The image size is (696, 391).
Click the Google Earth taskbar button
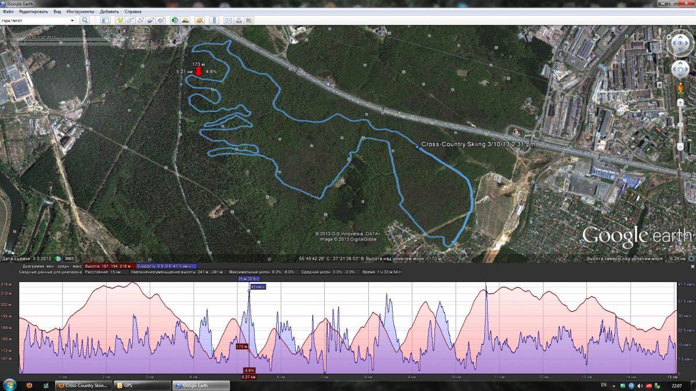pyautogui.click(x=200, y=386)
